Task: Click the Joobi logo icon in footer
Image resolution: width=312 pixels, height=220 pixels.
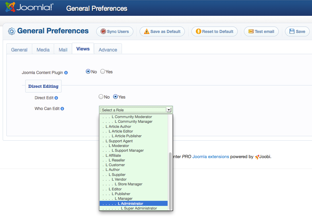Action: click(x=257, y=157)
